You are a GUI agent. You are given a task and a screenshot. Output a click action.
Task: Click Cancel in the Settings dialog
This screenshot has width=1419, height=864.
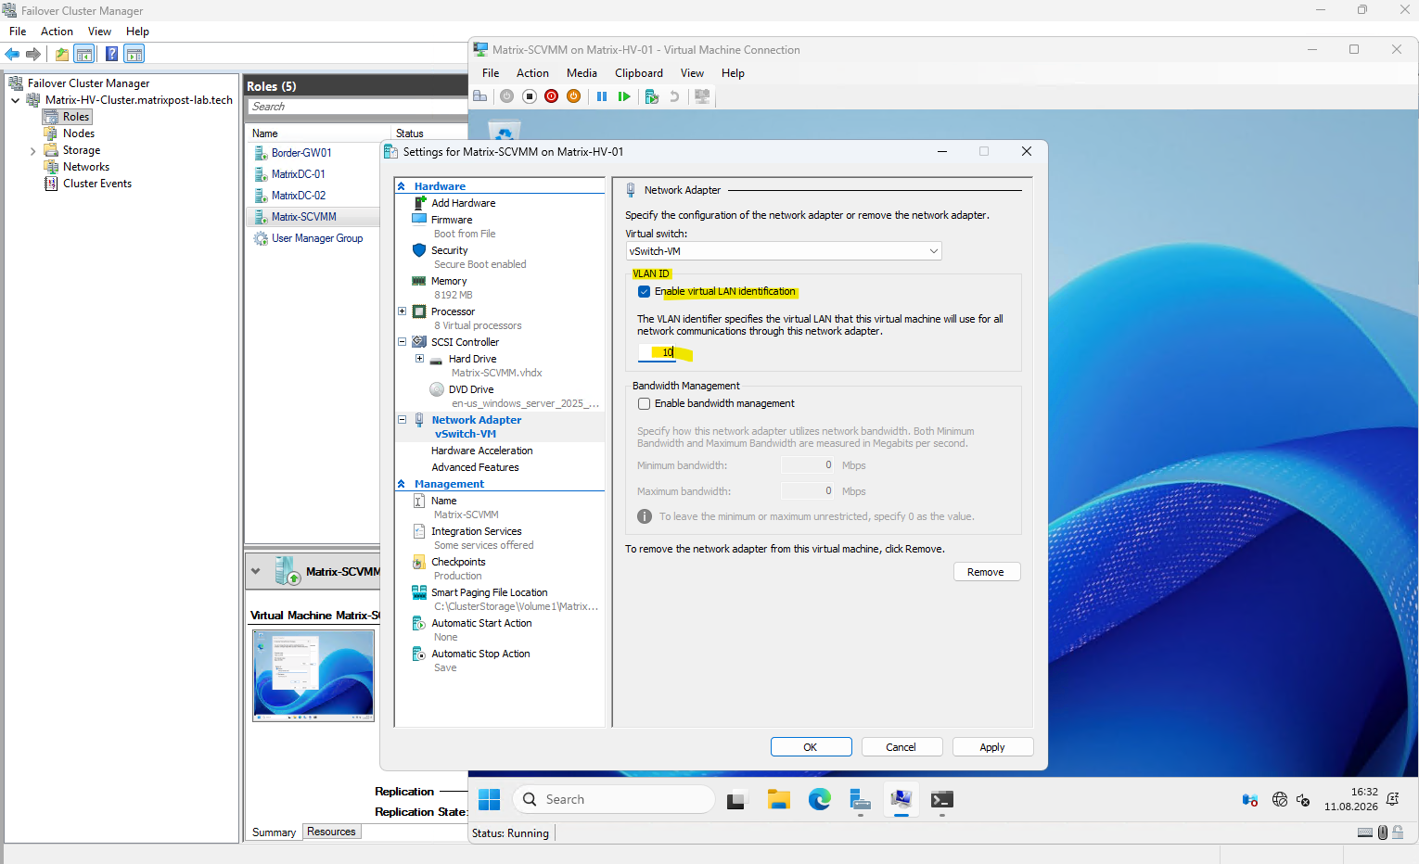901,747
